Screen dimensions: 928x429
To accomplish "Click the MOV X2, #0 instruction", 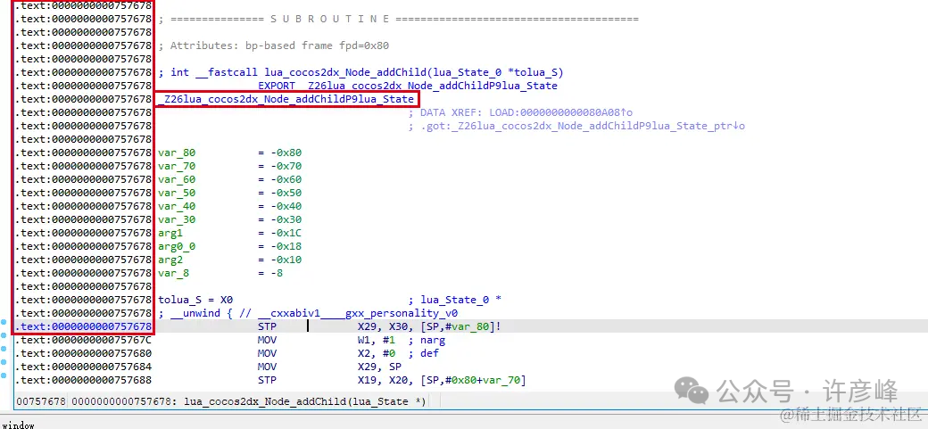I will (326, 353).
